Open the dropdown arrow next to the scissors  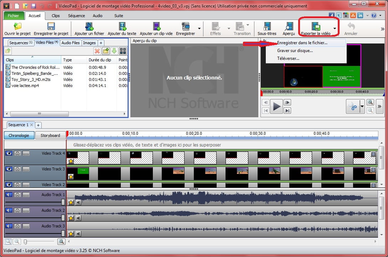click(x=362, y=107)
